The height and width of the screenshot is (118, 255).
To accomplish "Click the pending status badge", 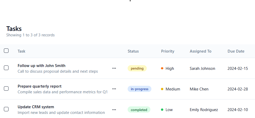I will (x=137, y=69).
